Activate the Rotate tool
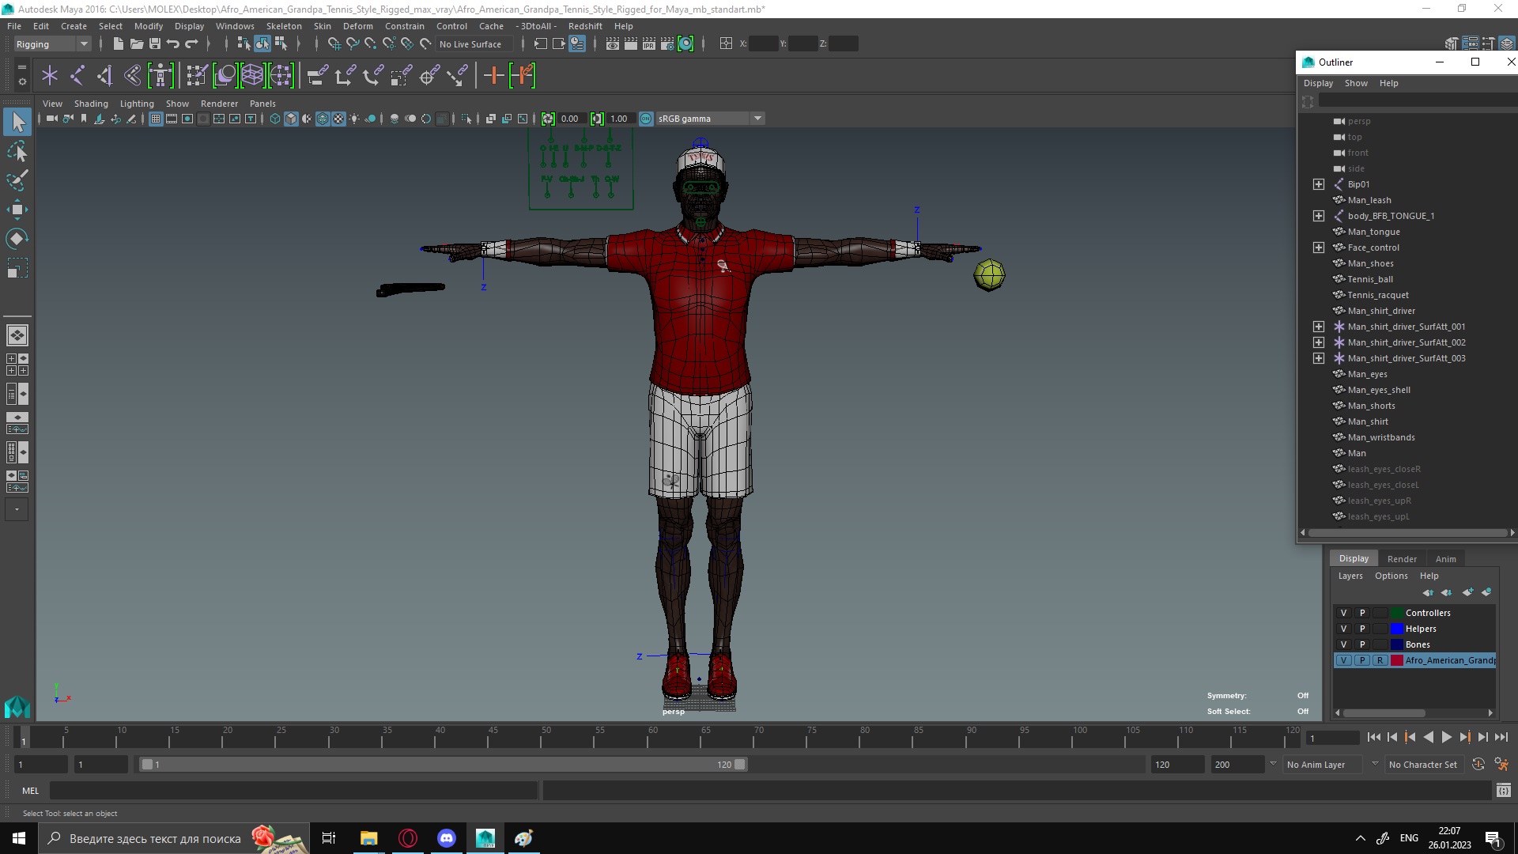This screenshot has width=1518, height=854. point(17,239)
